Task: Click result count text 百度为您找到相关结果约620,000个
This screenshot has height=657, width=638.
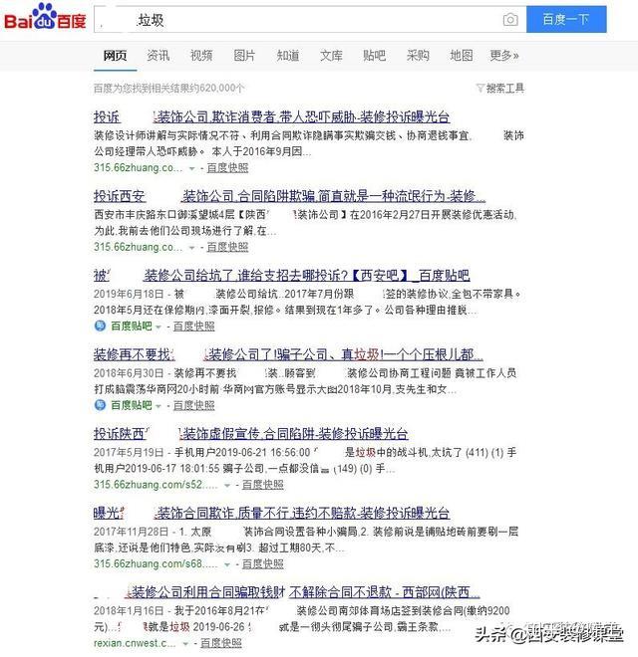Action: [168, 88]
